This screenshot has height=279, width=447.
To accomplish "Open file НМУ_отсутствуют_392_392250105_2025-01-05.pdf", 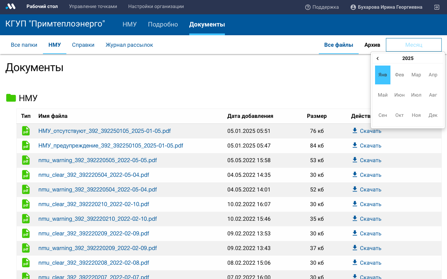I will click(x=104, y=131).
